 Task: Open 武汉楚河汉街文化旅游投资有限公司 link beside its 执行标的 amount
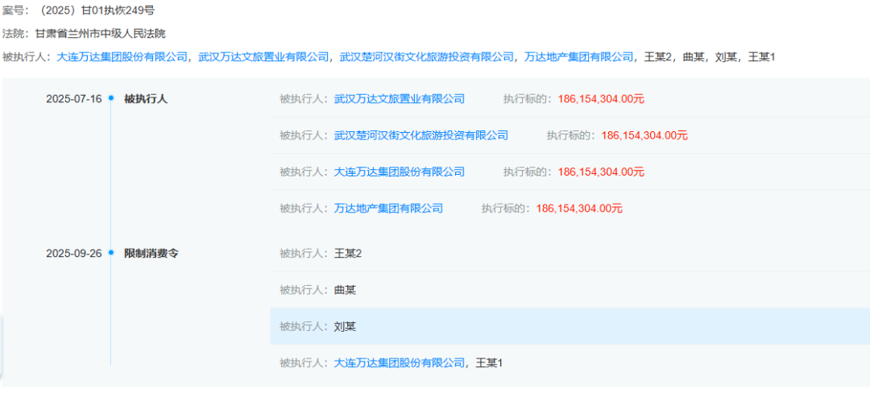pyautogui.click(x=421, y=135)
